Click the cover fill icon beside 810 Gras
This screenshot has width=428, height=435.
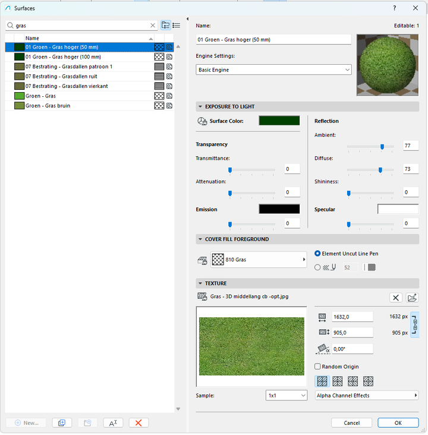[x=202, y=260]
